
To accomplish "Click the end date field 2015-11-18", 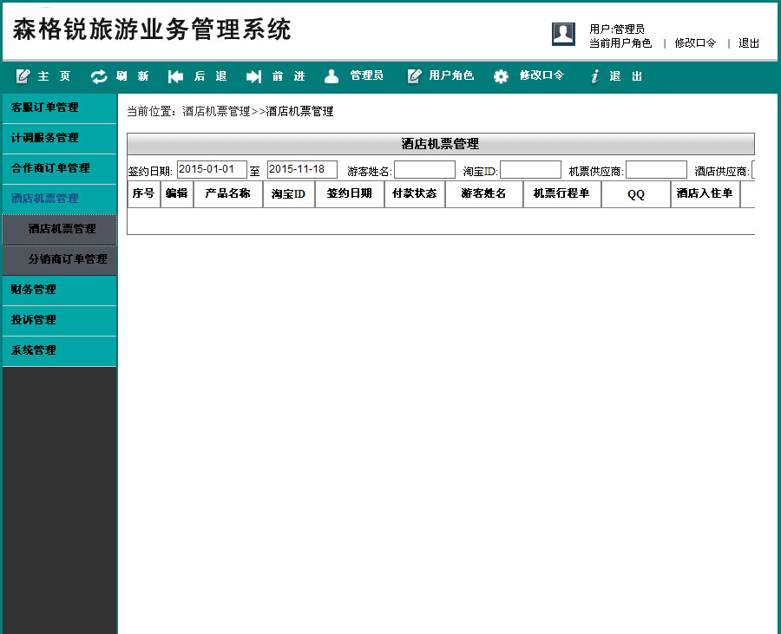I will pyautogui.click(x=302, y=170).
